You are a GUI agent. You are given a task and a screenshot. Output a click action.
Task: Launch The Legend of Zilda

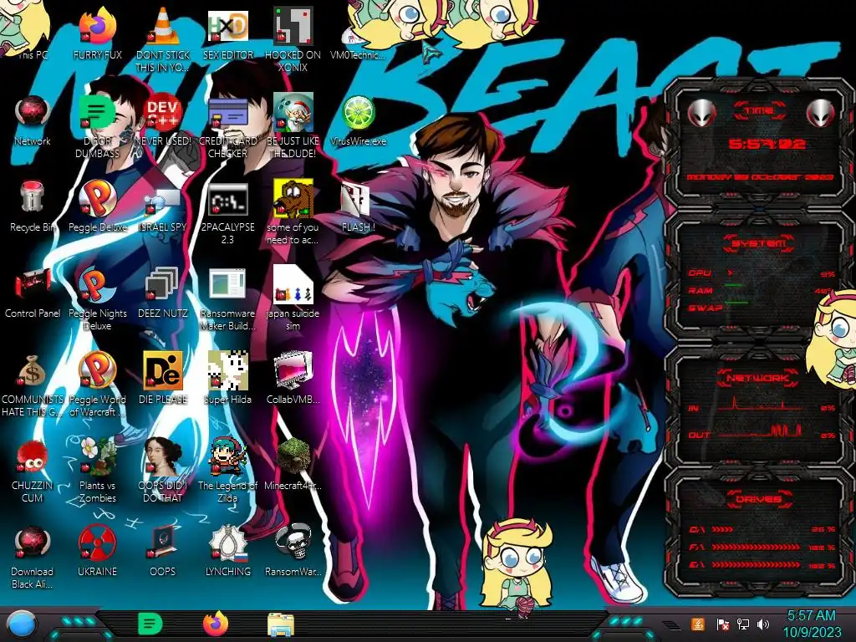tap(227, 456)
